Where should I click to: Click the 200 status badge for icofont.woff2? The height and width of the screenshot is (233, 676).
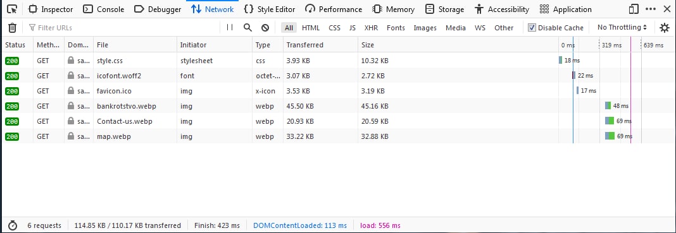point(12,76)
